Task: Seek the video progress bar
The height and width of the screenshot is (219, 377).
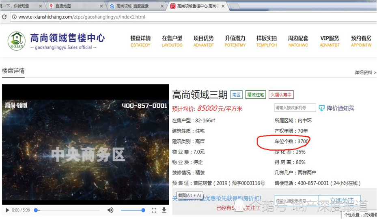Action: point(67,210)
